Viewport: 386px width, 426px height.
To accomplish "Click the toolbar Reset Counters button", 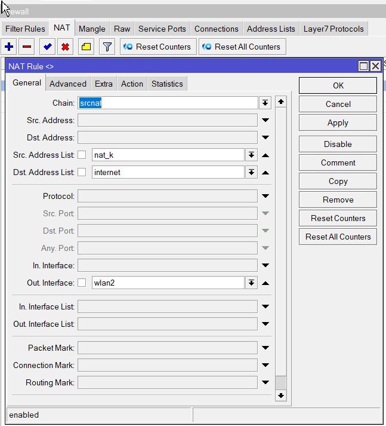I will pyautogui.click(x=158, y=47).
